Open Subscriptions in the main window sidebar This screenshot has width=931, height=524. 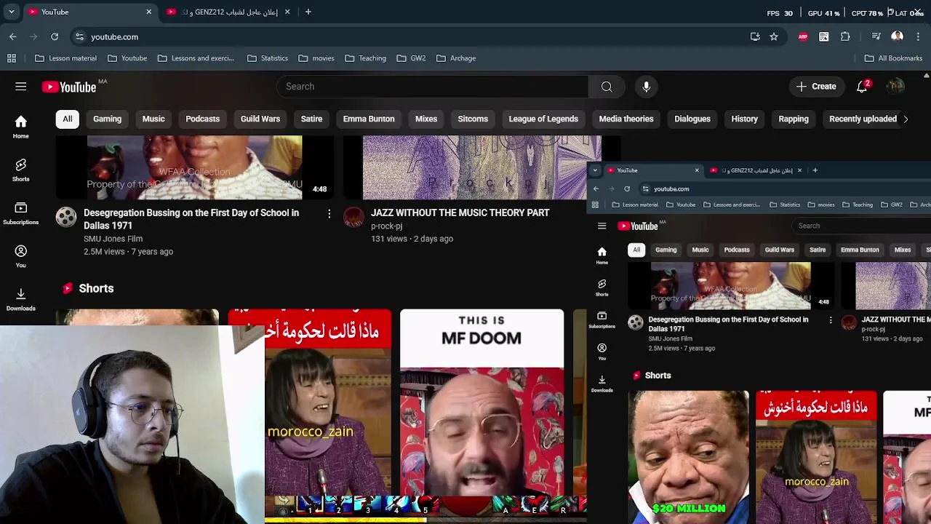pyautogui.click(x=20, y=213)
